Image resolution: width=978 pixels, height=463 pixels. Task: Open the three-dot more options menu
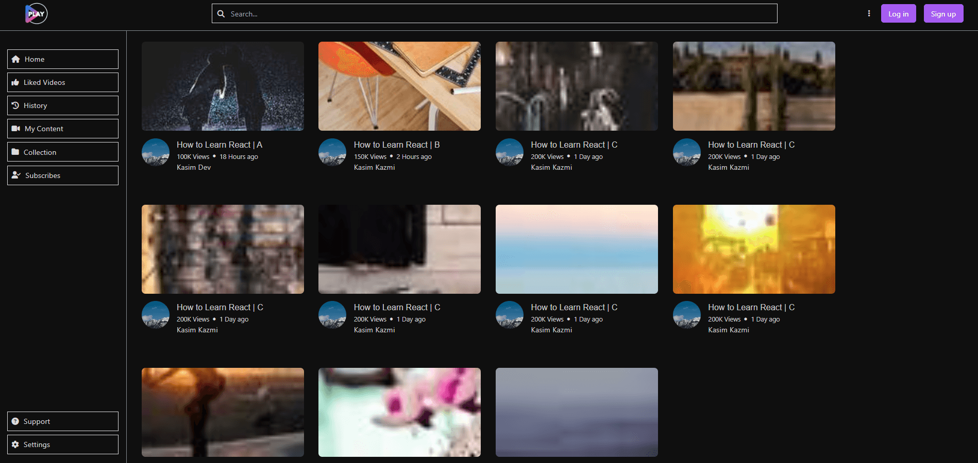pyautogui.click(x=869, y=13)
